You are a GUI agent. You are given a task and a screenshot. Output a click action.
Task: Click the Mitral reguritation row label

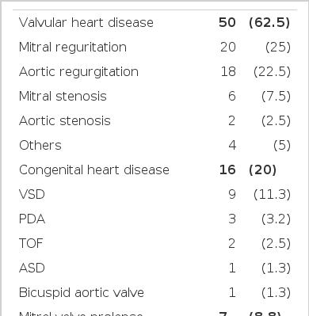click(x=73, y=48)
